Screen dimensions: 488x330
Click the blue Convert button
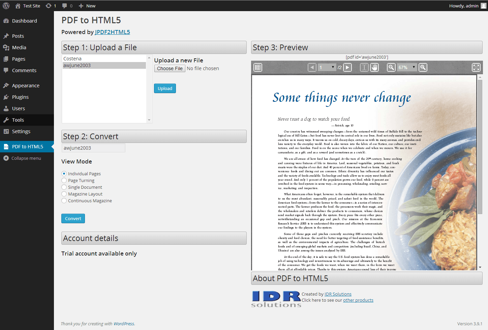click(73, 218)
